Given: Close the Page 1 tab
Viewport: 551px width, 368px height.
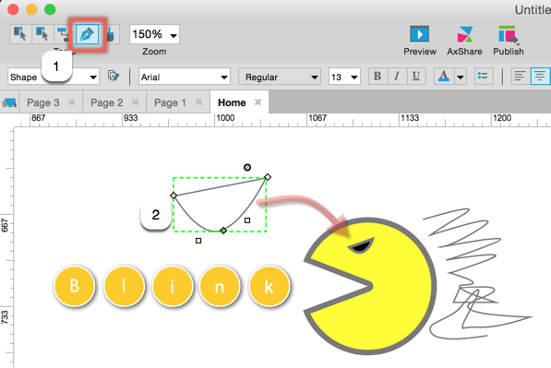Looking at the screenshot, I should (x=198, y=102).
